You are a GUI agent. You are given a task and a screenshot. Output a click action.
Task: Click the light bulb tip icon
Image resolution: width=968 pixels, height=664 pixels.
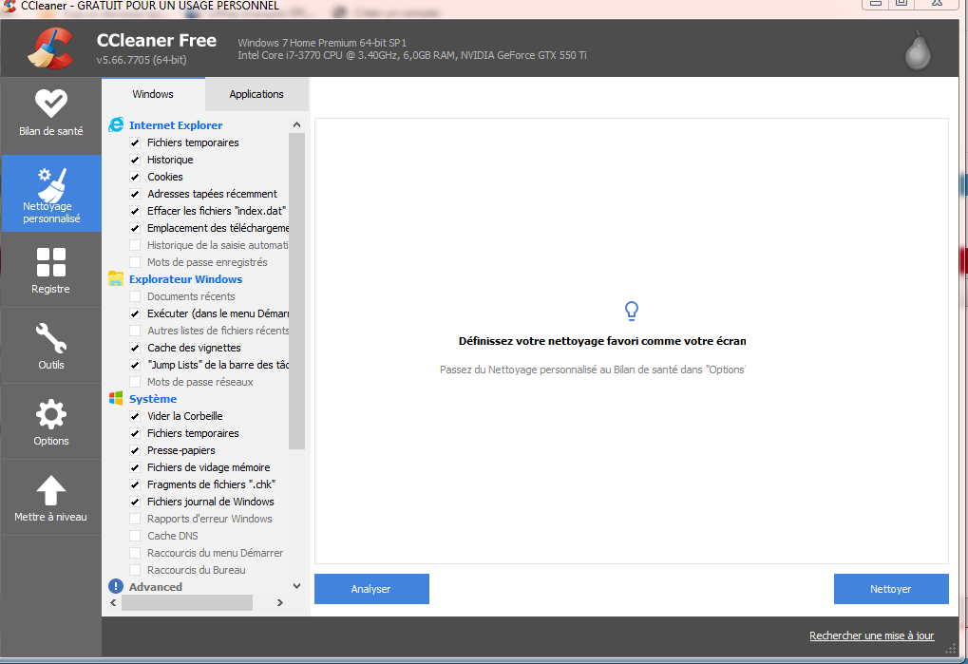point(631,311)
